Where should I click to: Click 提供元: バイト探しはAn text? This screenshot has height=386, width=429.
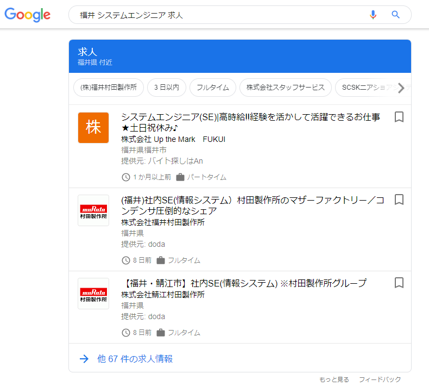pos(162,161)
